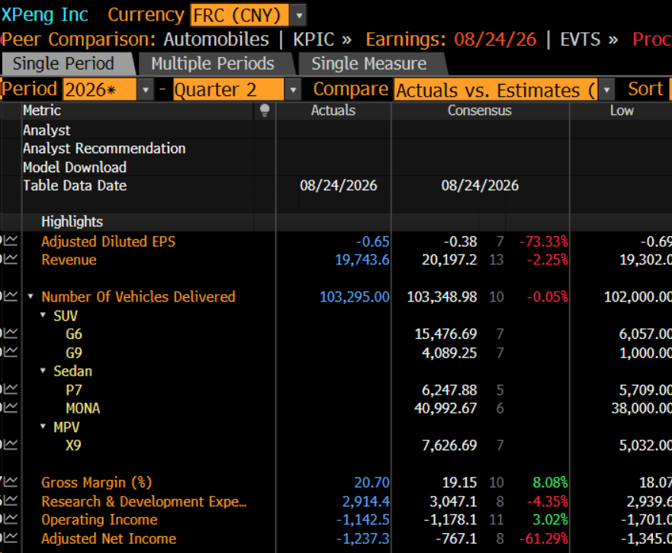This screenshot has height=553, width=672.
Task: Open chart icon beside Adjusted Diluted EPS
Action: coord(11,241)
